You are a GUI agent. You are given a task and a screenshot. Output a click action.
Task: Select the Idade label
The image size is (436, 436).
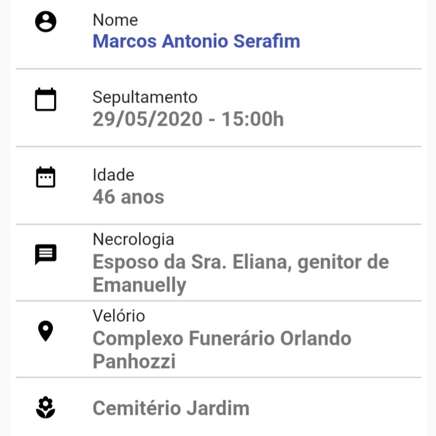114,175
